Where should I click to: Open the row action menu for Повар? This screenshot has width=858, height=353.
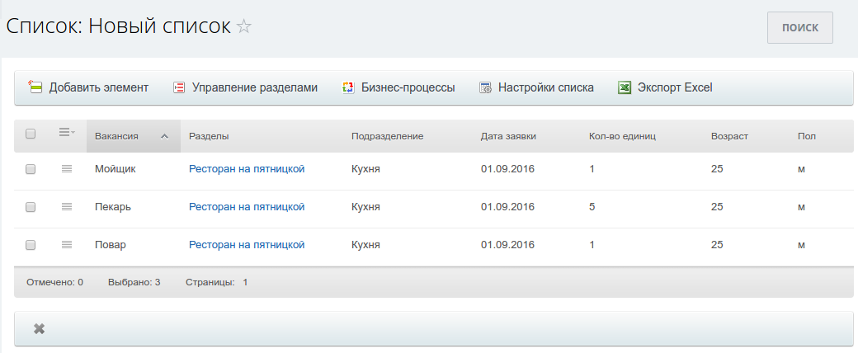tap(67, 245)
